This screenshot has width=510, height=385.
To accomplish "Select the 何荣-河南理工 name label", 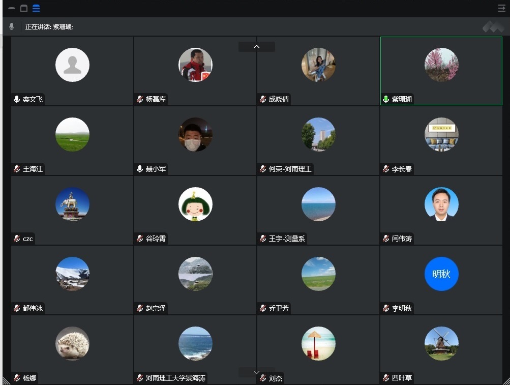I will point(290,169).
